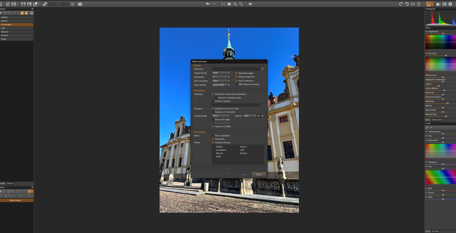This screenshot has height=233, width=456.
Task: Switch to the History tab
Action: tap(10, 183)
